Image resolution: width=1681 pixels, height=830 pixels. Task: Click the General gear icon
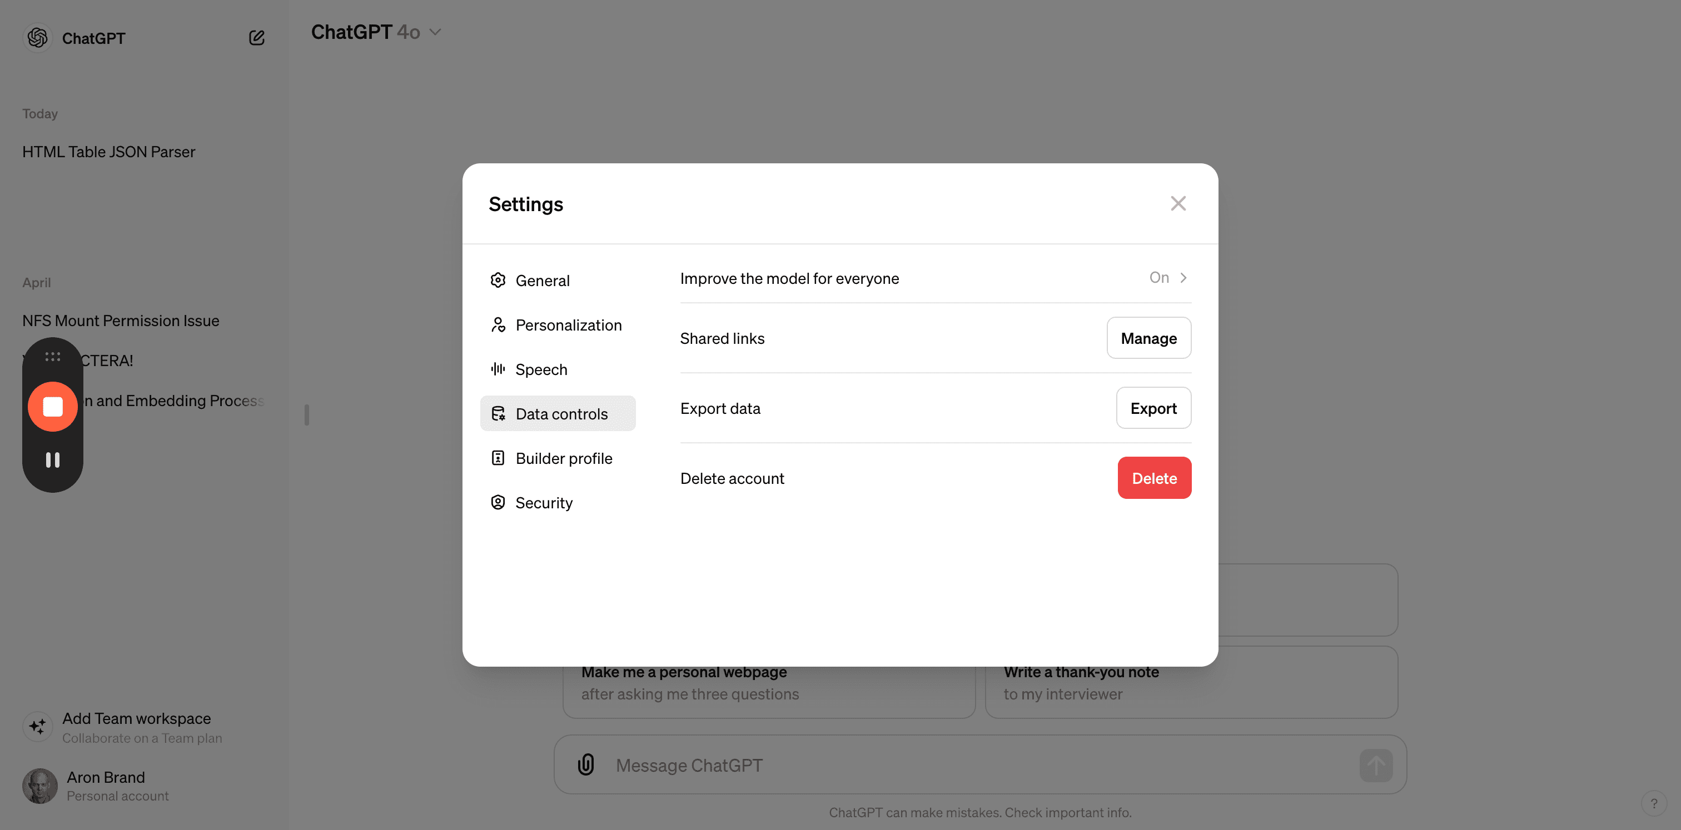click(498, 281)
